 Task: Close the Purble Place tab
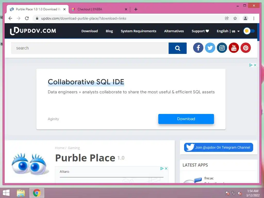click(64, 9)
